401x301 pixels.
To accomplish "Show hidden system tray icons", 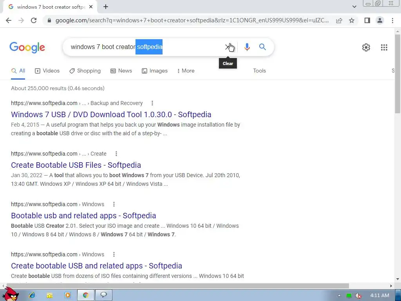I will pyautogui.click(x=339, y=296).
